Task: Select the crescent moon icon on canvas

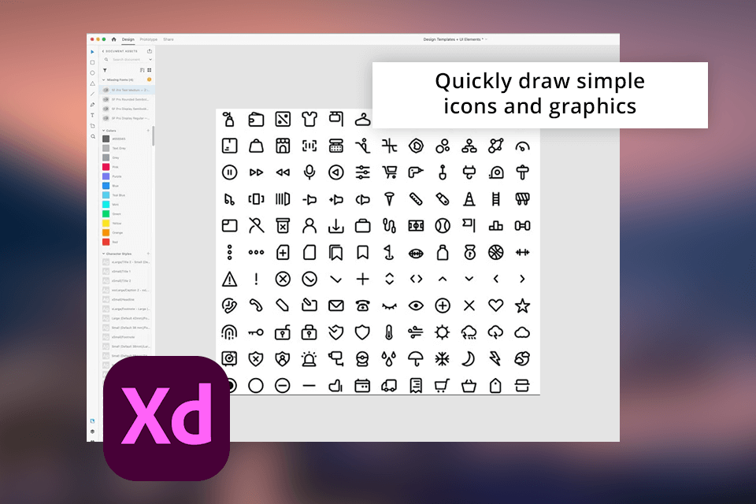Action: 469,358
